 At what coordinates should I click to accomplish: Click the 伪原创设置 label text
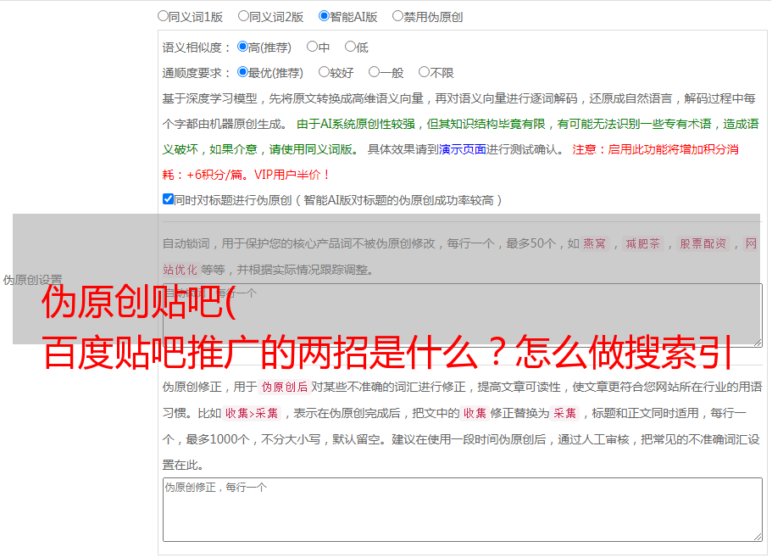pyautogui.click(x=32, y=280)
